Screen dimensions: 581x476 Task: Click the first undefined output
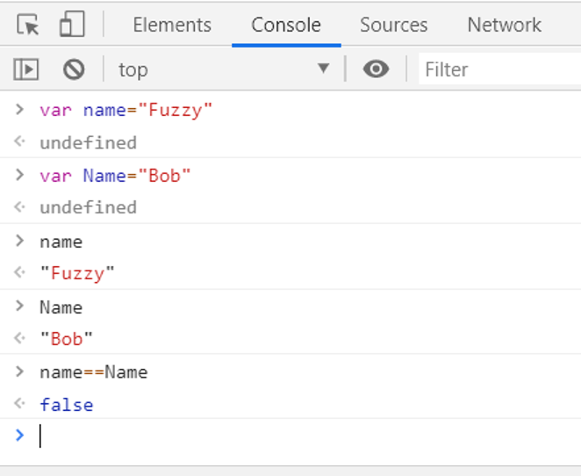(x=88, y=143)
